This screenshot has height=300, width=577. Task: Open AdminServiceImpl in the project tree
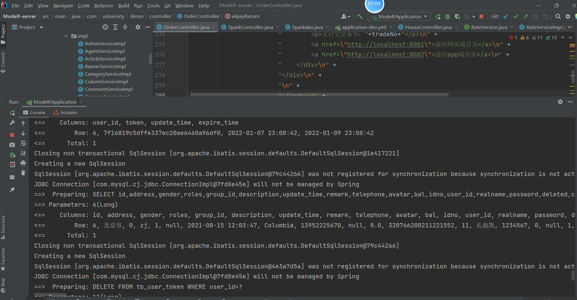105,43
